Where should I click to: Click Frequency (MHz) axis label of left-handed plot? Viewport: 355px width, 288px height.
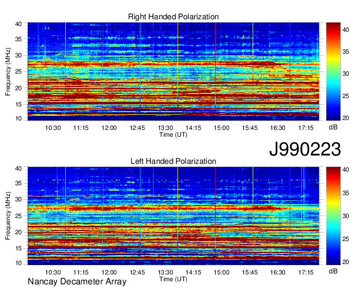(8, 216)
